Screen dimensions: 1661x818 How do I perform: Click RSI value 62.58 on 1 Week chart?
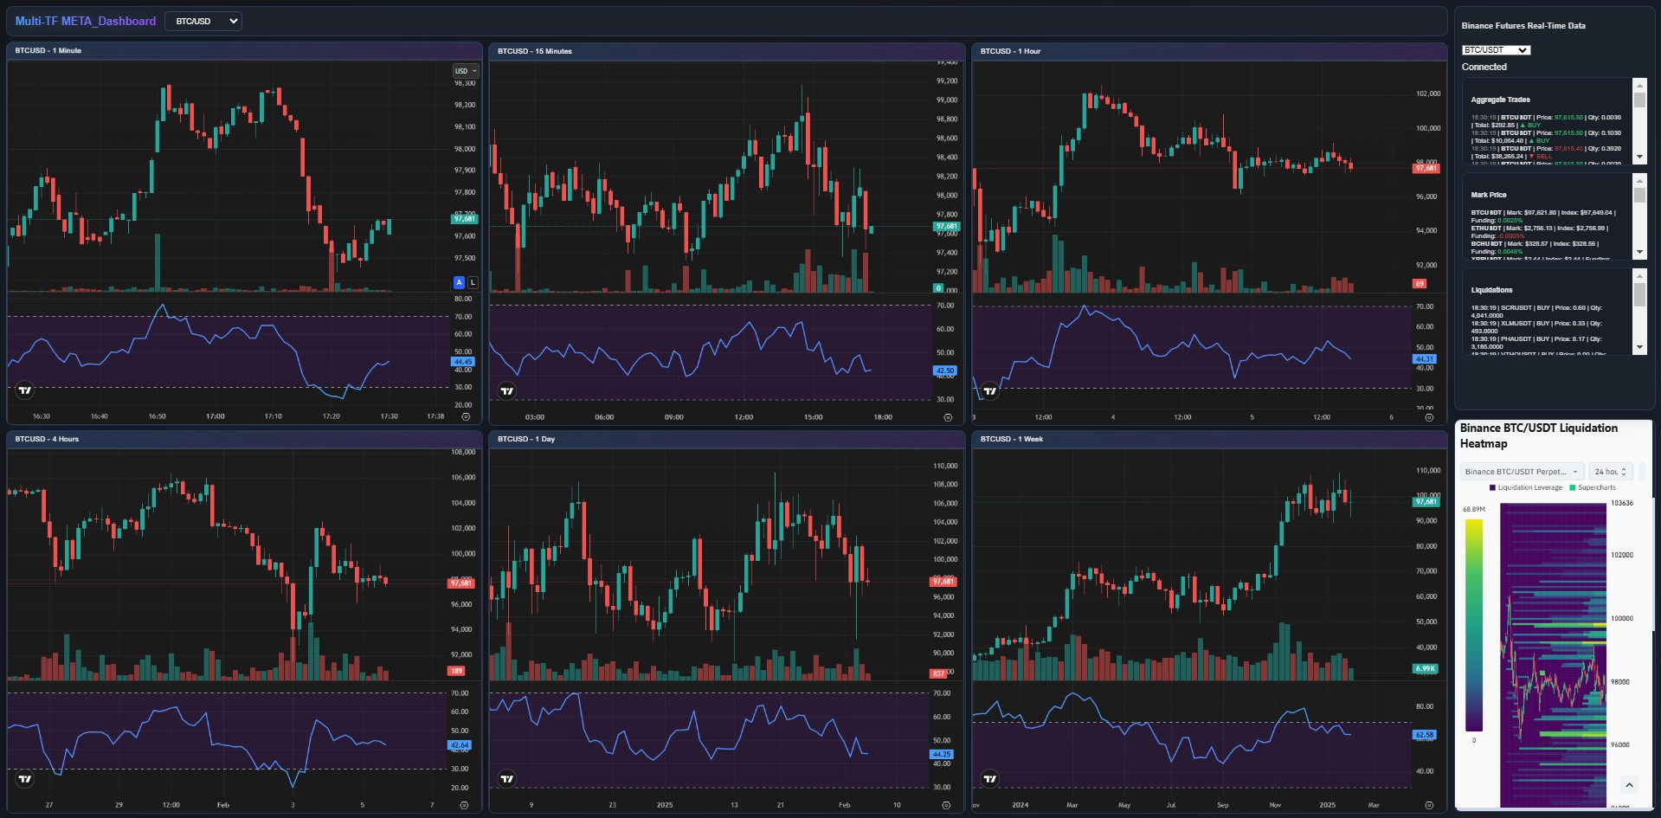[x=1425, y=735]
